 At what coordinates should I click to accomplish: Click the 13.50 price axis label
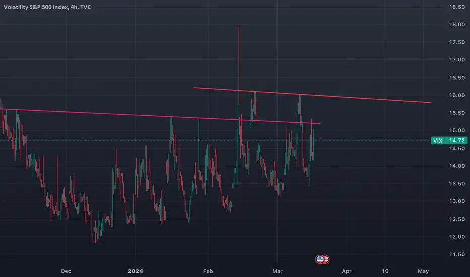[457, 183]
